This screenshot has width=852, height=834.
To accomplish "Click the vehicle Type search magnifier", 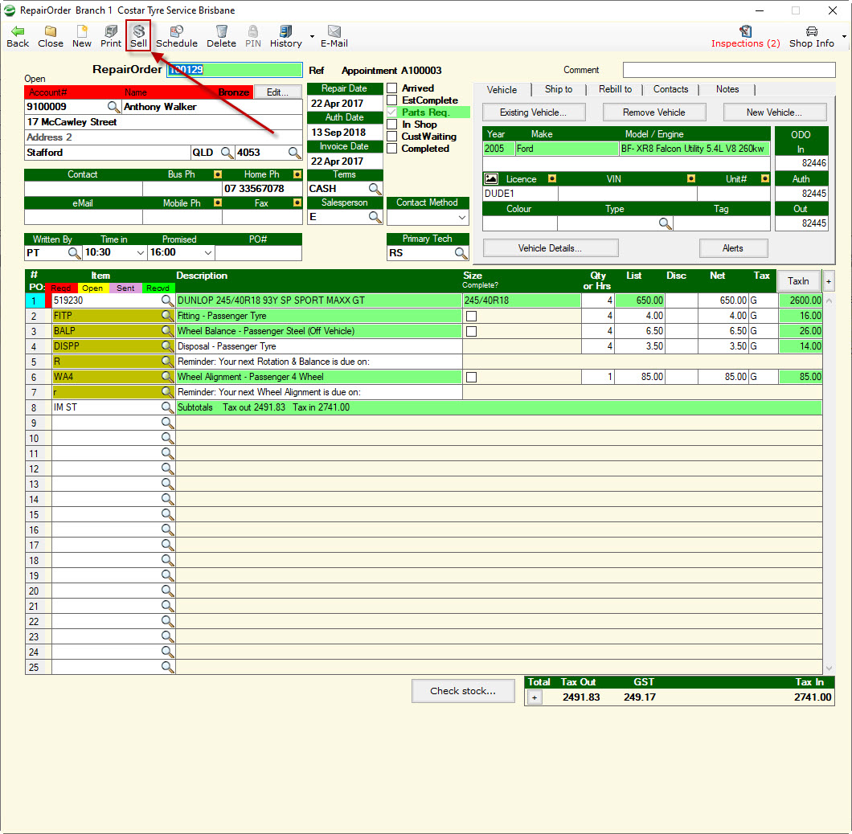I will pyautogui.click(x=665, y=223).
